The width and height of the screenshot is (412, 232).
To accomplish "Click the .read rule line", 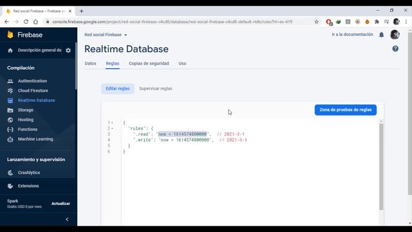I will point(189,134).
